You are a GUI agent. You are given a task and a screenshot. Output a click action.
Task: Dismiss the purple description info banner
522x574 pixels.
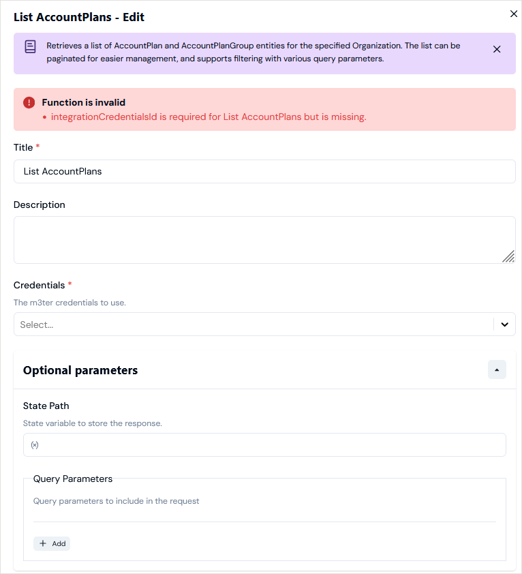[496, 49]
